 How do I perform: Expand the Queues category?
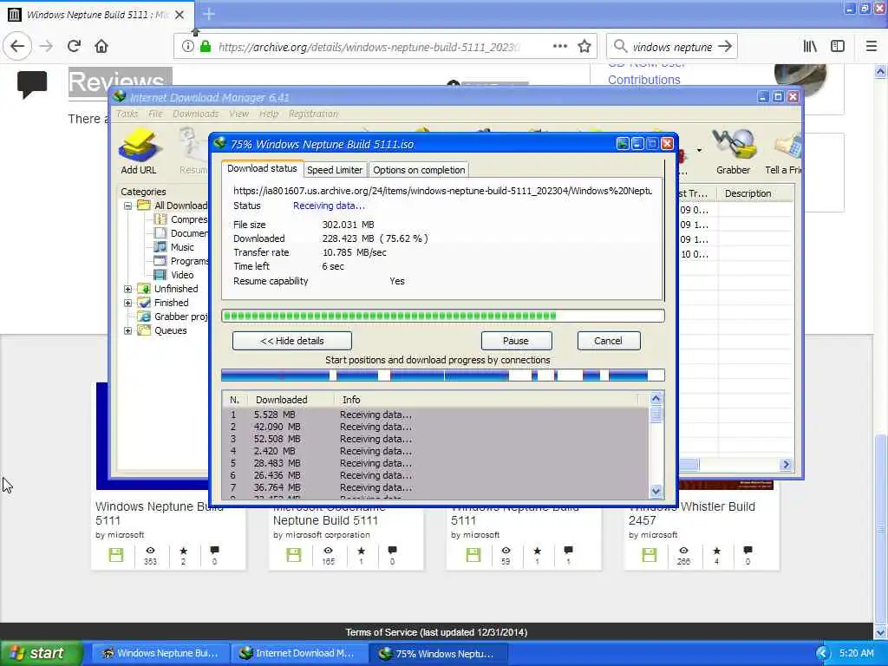(x=128, y=330)
